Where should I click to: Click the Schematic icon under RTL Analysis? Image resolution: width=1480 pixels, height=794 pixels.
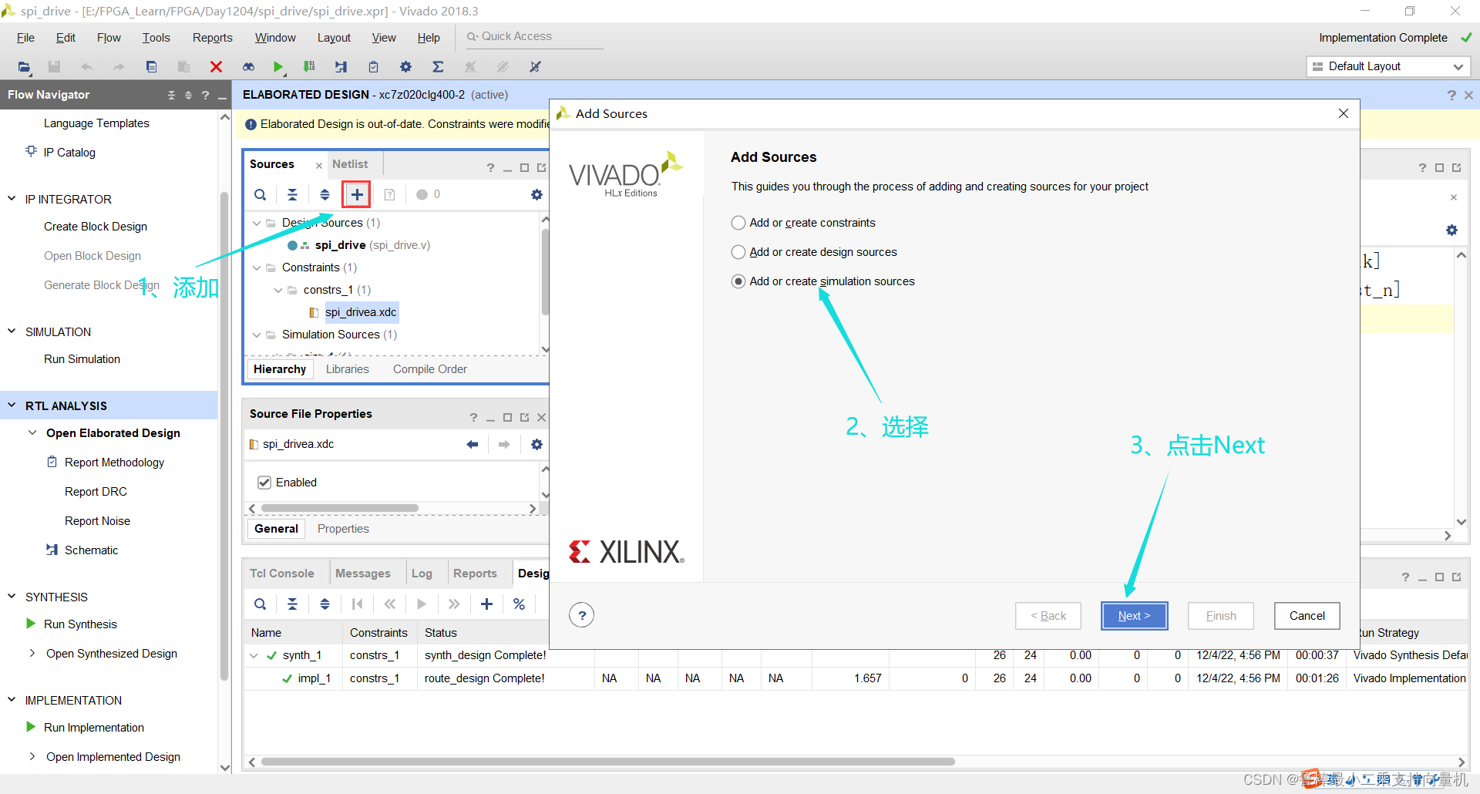coord(52,550)
